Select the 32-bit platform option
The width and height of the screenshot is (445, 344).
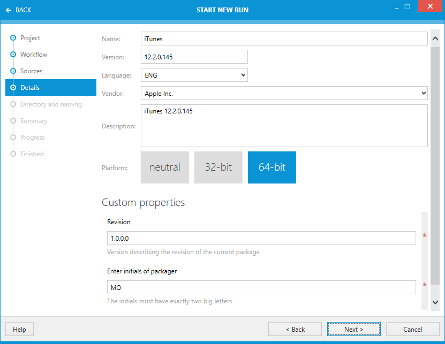pos(218,167)
